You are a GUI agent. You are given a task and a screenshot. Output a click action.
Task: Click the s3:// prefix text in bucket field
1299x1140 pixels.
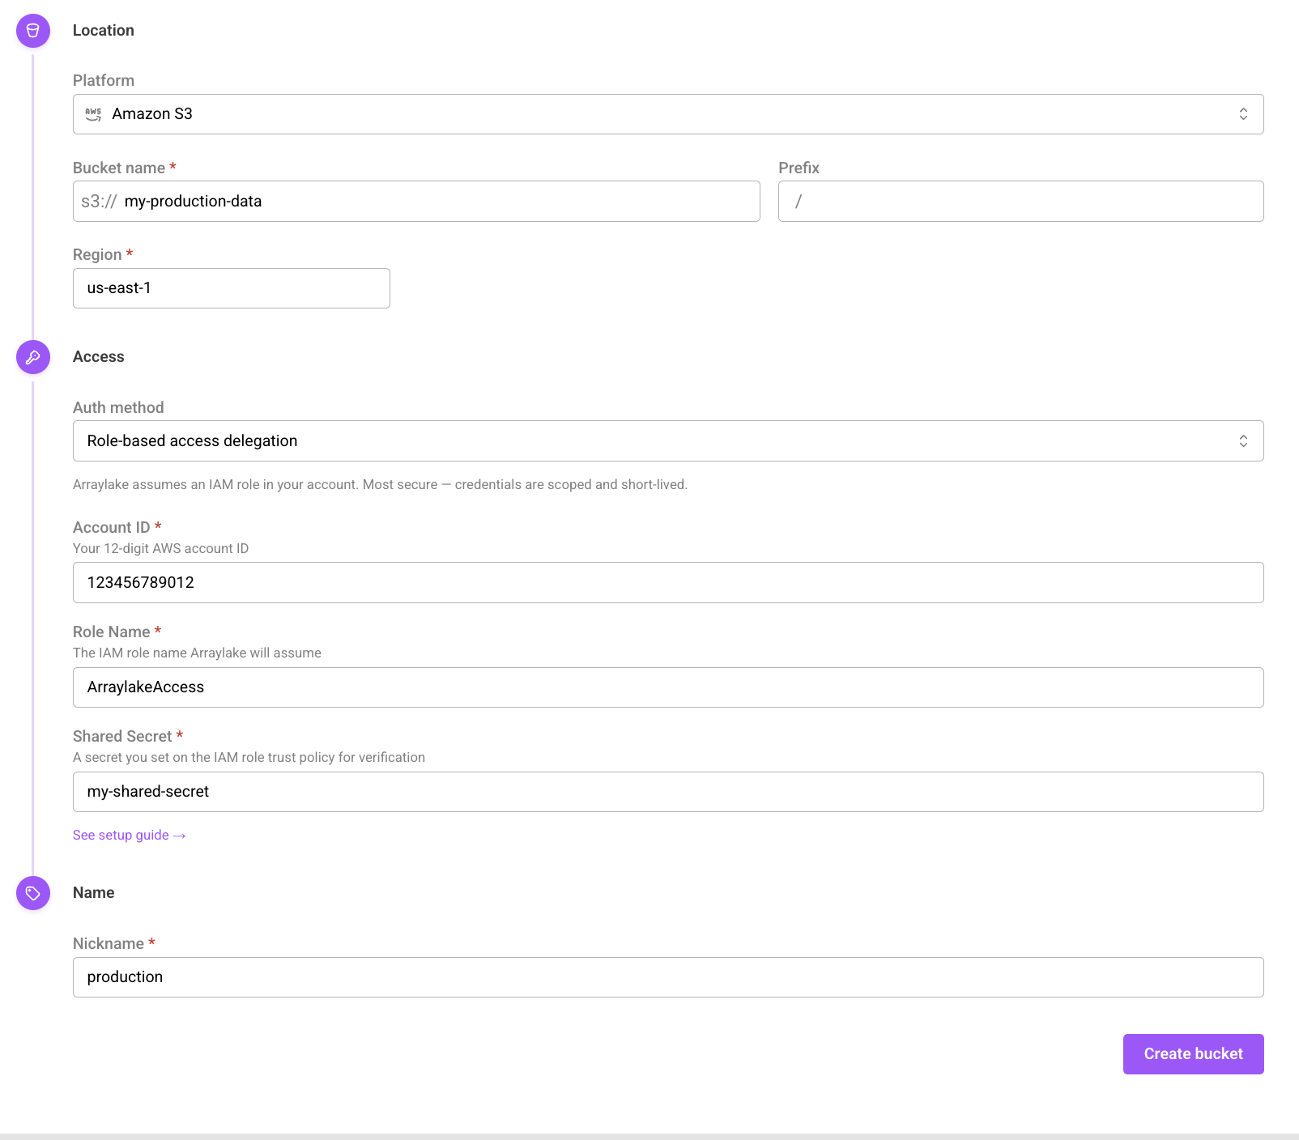(99, 202)
